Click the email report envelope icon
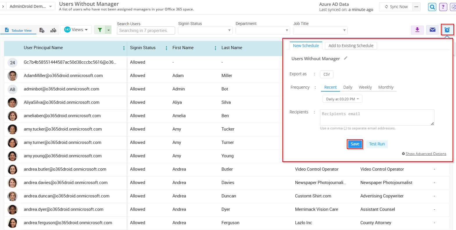 point(432,30)
